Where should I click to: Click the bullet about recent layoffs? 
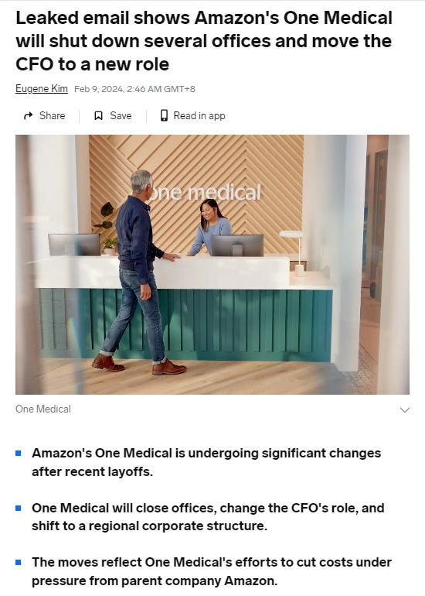pyautogui.click(x=206, y=462)
